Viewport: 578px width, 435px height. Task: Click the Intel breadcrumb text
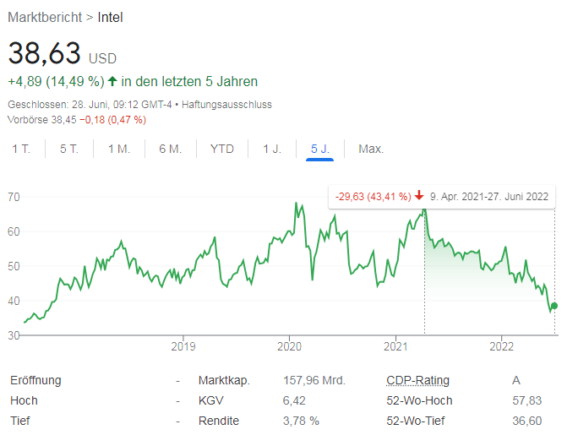(x=110, y=17)
